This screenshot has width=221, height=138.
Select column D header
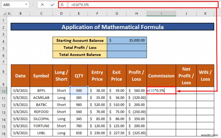pos(61,13)
